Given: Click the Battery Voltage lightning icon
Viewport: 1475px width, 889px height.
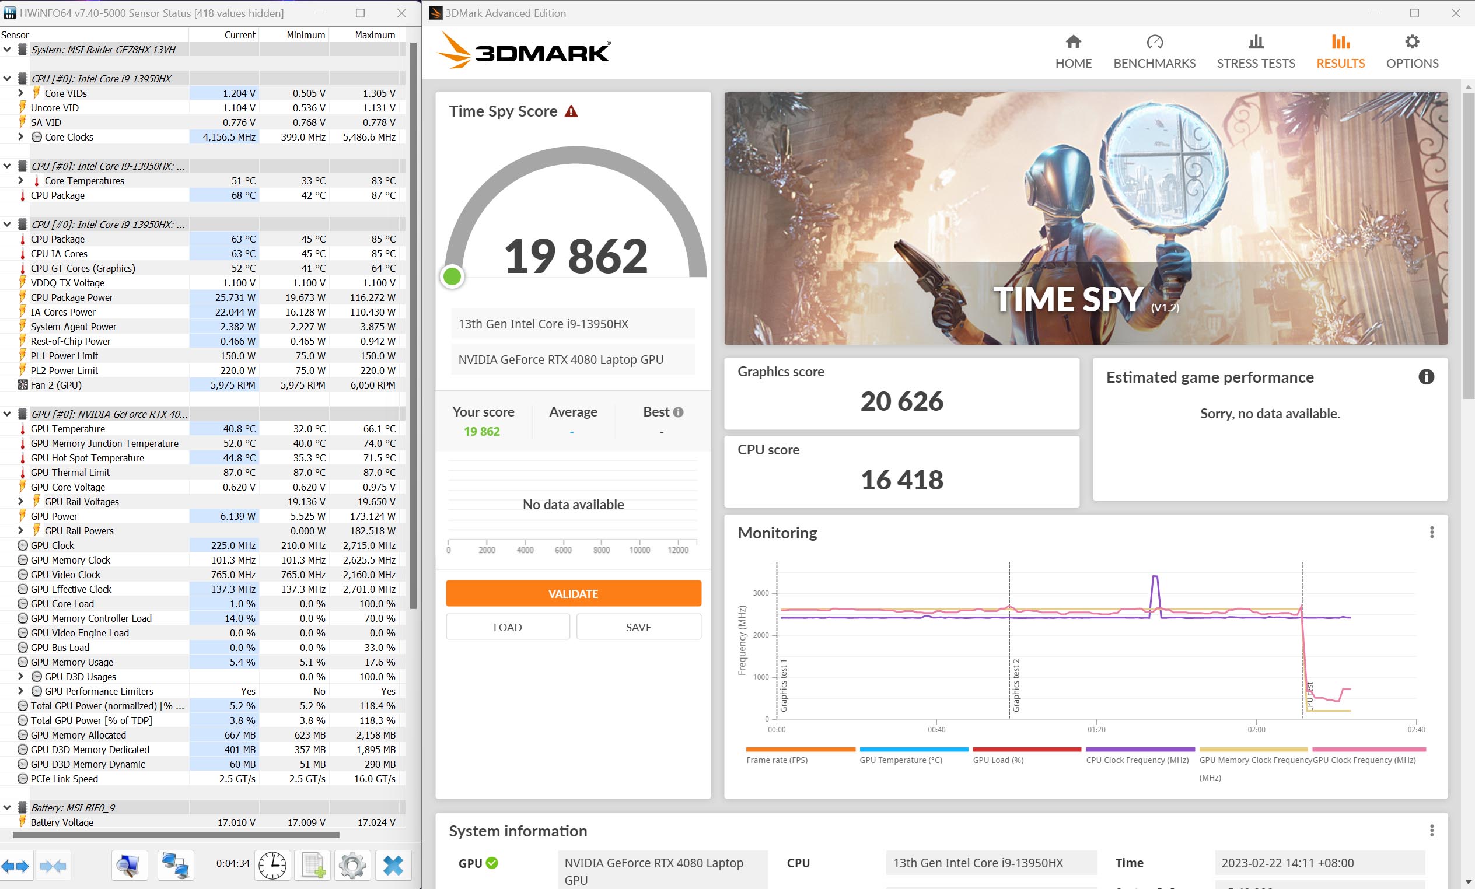Looking at the screenshot, I should coord(23,822).
